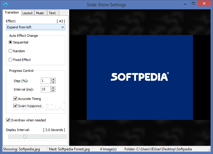The width and height of the screenshot is (213, 154).
Task: Open the Layout tab
Action: click(27, 13)
